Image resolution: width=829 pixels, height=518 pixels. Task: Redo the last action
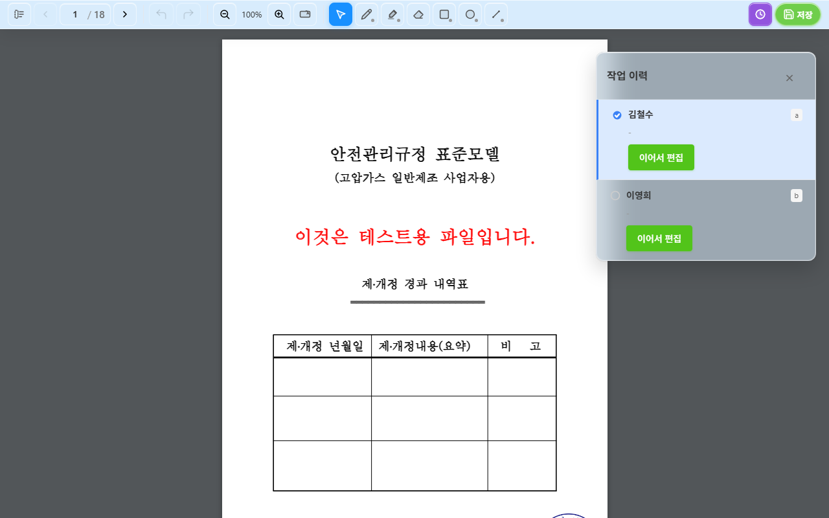coord(188,14)
